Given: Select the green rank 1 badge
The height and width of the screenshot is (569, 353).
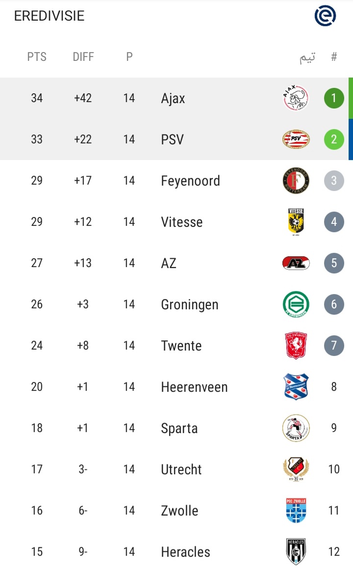Looking at the screenshot, I should (x=334, y=98).
